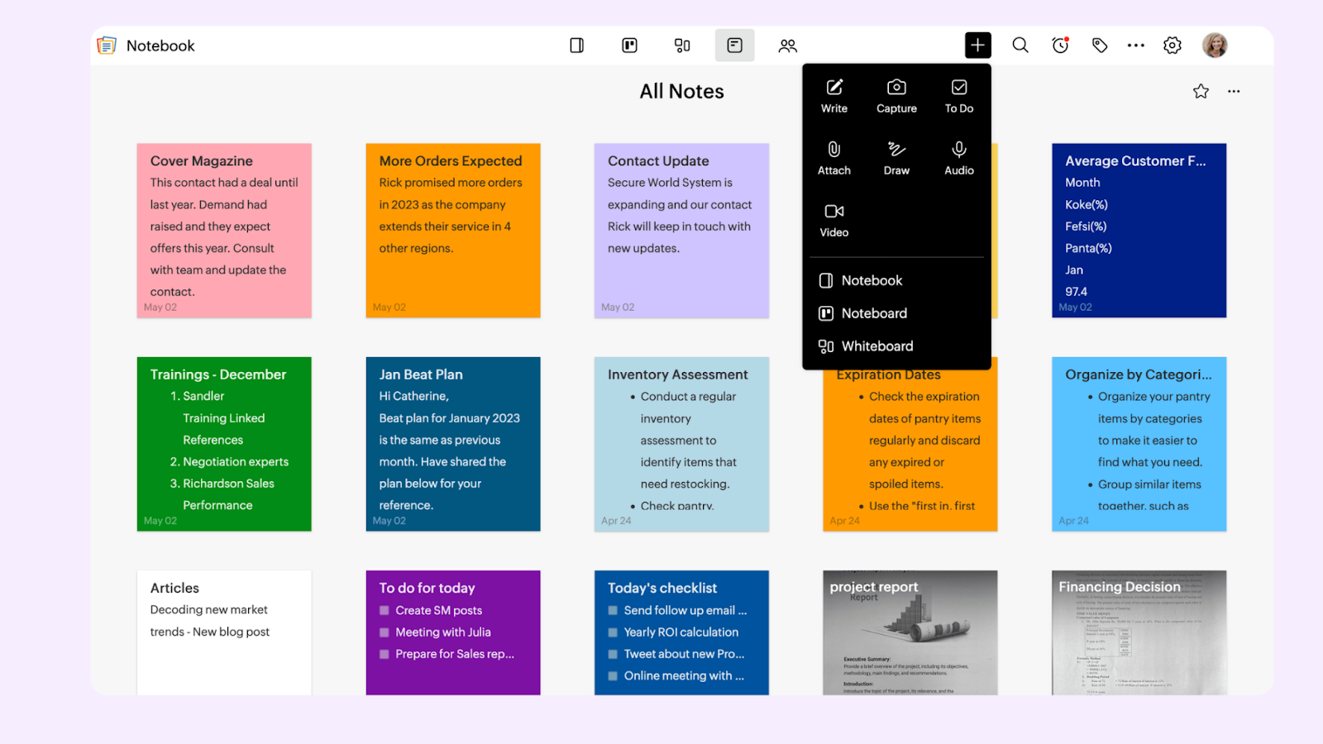Open the settings gear
Image resolution: width=1323 pixels, height=744 pixels.
[1172, 45]
